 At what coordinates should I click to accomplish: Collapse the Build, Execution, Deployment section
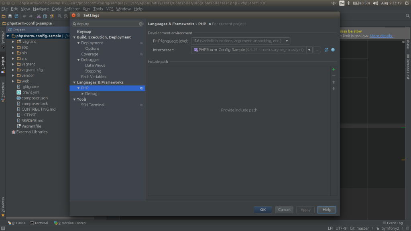pos(74,37)
